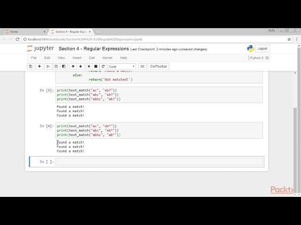
Task: Switch to Section 4 Regular Expressions tab
Action: (71, 32)
